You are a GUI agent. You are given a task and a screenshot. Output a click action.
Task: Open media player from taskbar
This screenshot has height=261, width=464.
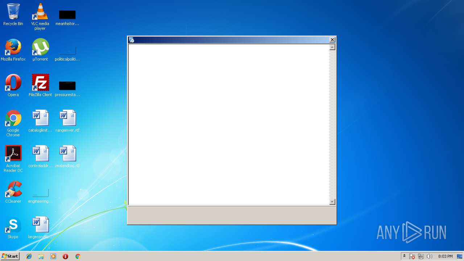pyautogui.click(x=53, y=256)
